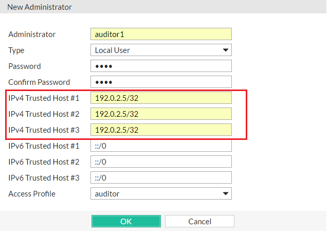Click the Confirm Password label
This screenshot has height=232, width=328.
pos(39,82)
